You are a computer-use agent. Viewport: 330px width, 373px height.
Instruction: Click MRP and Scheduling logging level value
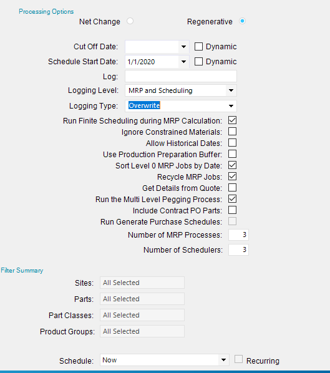[x=160, y=90]
